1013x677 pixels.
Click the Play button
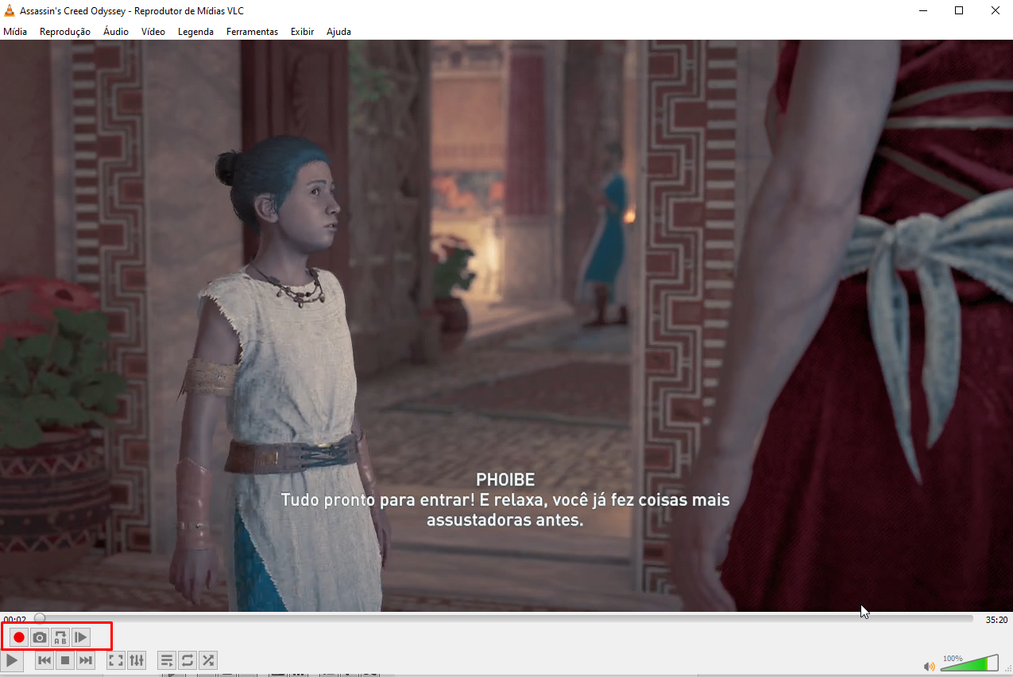click(13, 660)
